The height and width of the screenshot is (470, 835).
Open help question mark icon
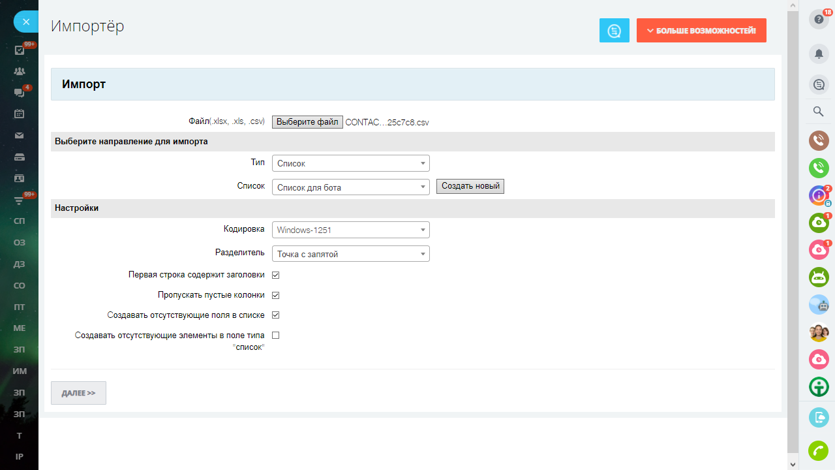(818, 19)
